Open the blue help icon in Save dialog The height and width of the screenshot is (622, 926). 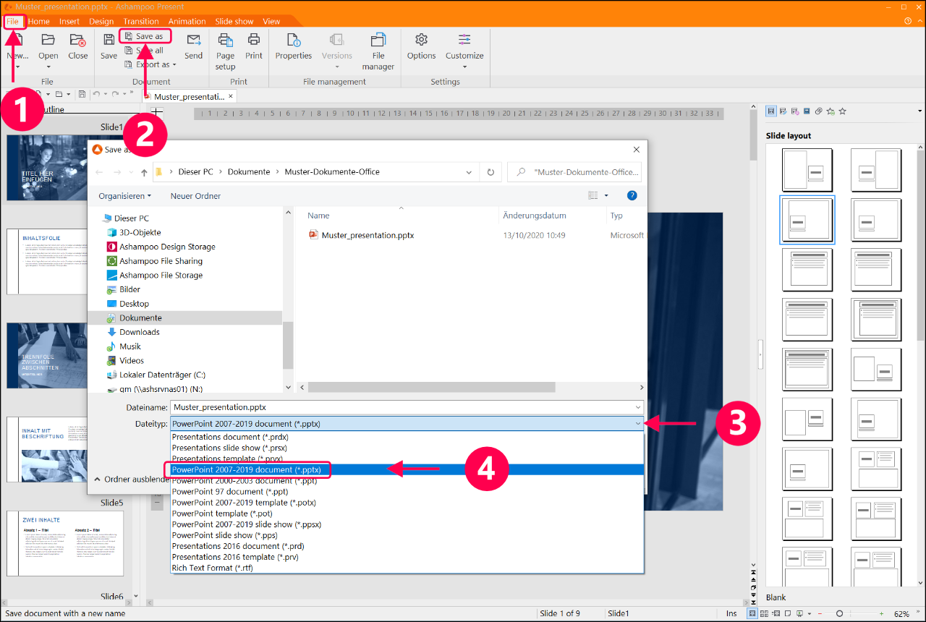pos(632,195)
